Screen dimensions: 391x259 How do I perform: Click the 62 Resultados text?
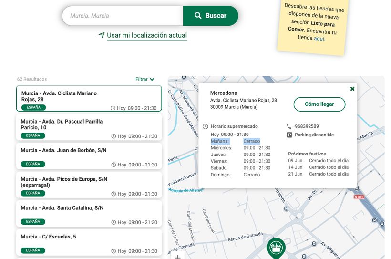coord(32,79)
